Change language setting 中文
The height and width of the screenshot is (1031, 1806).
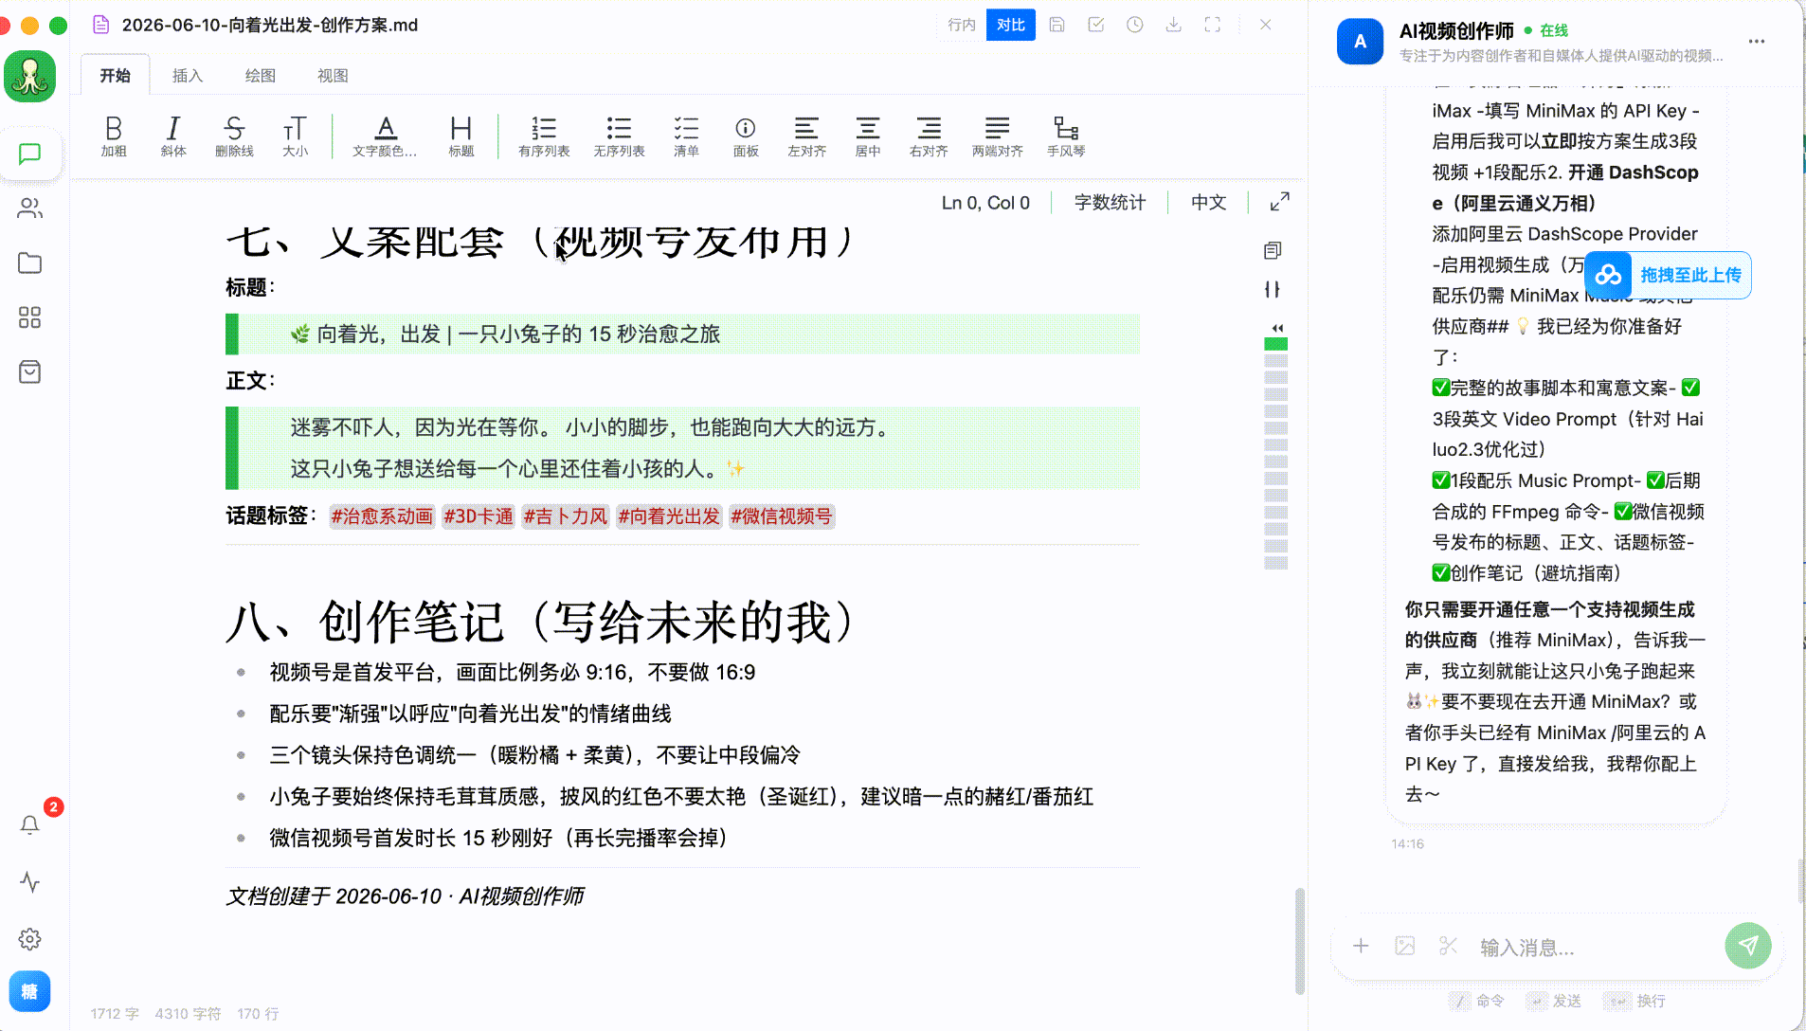1209,203
